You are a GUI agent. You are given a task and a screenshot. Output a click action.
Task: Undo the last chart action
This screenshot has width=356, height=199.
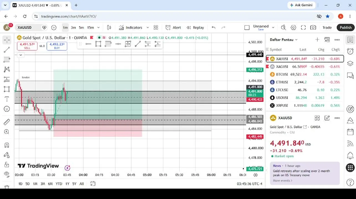[213, 27]
